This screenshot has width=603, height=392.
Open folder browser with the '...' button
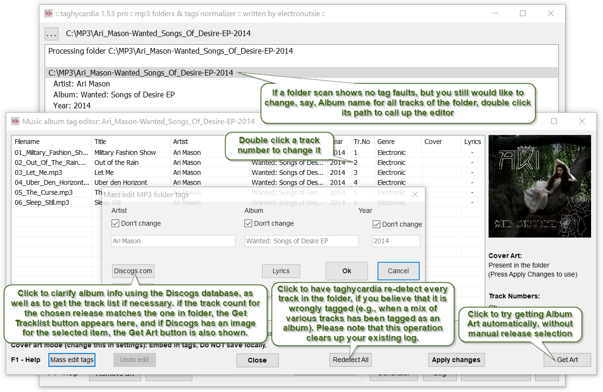point(51,34)
